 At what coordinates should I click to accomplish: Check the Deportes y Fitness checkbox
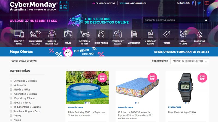pyautogui.click(x=11, y=98)
